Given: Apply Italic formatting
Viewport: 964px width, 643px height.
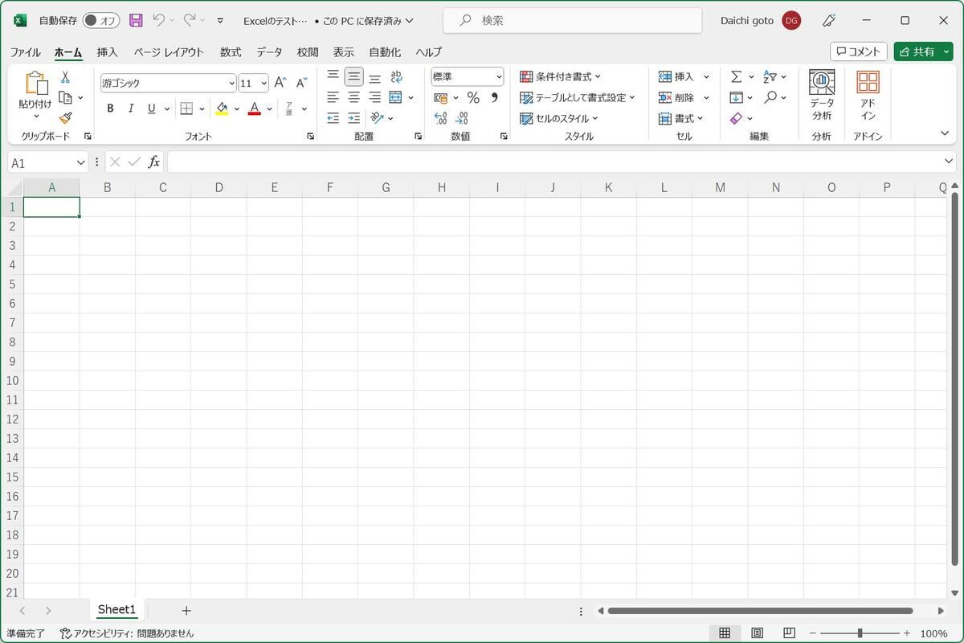Looking at the screenshot, I should tap(131, 109).
